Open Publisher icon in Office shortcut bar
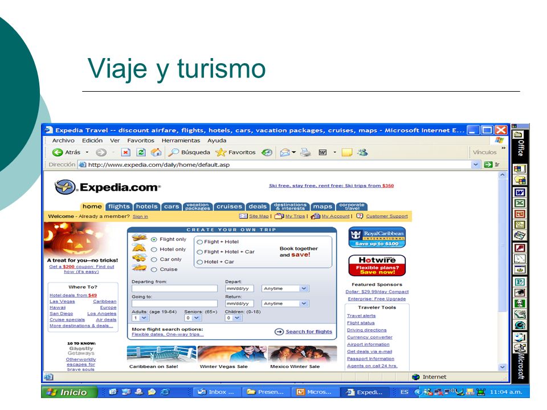547x410 pixels. tap(520, 282)
